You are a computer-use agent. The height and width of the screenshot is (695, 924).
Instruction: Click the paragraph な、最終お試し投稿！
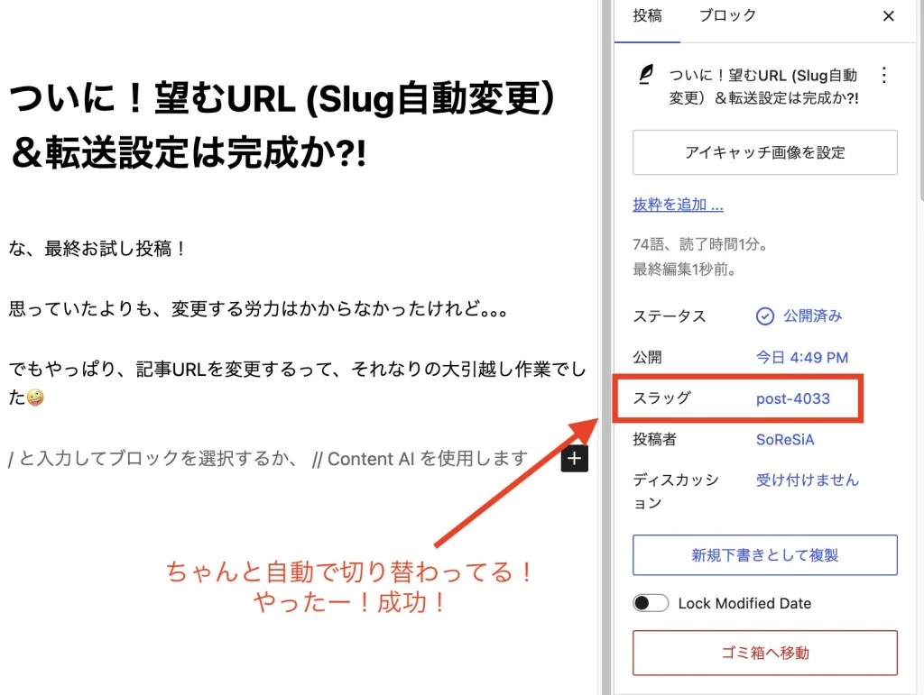coord(97,248)
